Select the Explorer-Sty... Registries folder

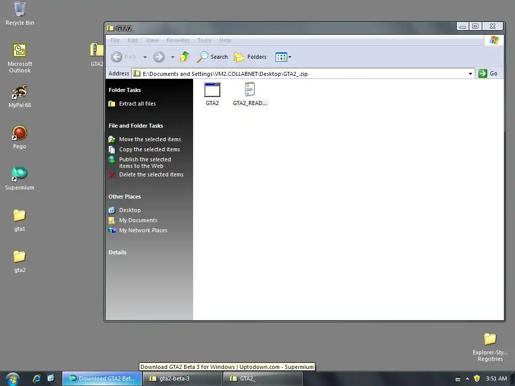[x=490, y=347]
